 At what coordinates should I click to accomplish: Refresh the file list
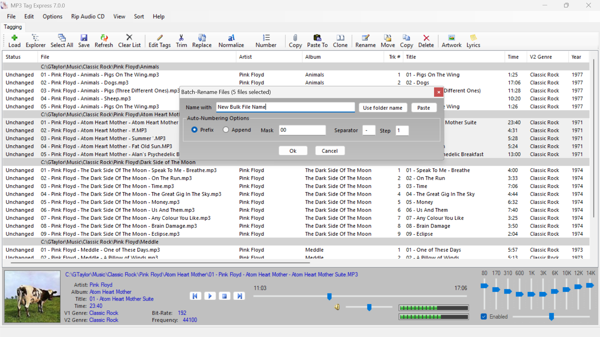(104, 41)
